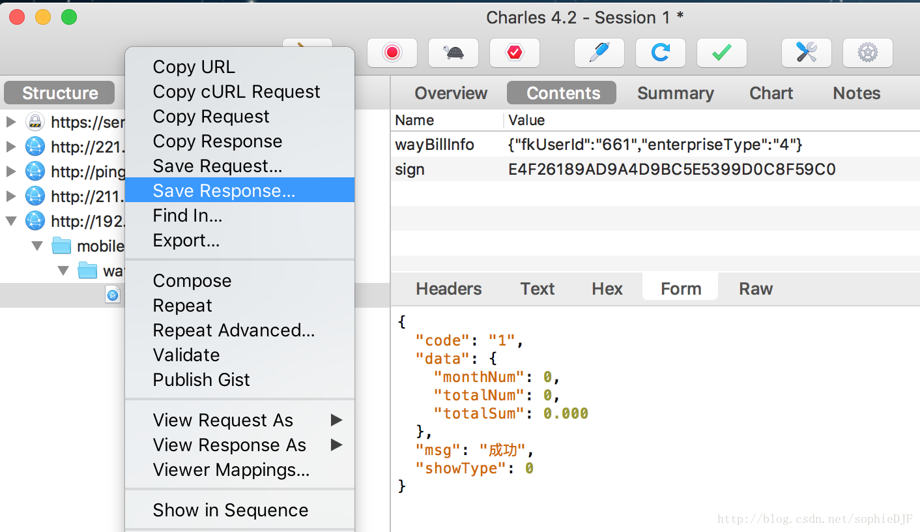Choose Publish Gist menu item
Screen dimensions: 920x532
tap(240, 380)
